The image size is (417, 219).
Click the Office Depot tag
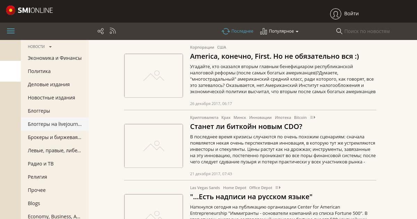click(x=261, y=188)
